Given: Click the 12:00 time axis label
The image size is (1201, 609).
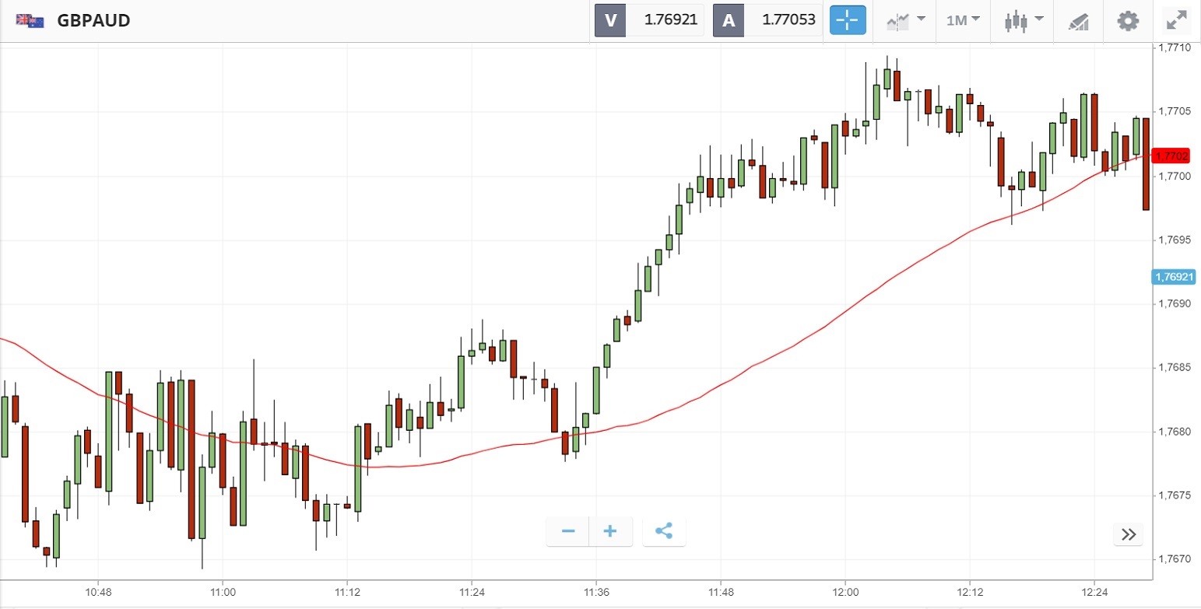Looking at the screenshot, I should pos(845,590).
